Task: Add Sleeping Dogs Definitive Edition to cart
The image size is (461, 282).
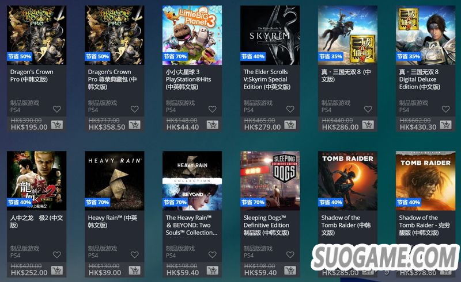Action: click(x=290, y=271)
